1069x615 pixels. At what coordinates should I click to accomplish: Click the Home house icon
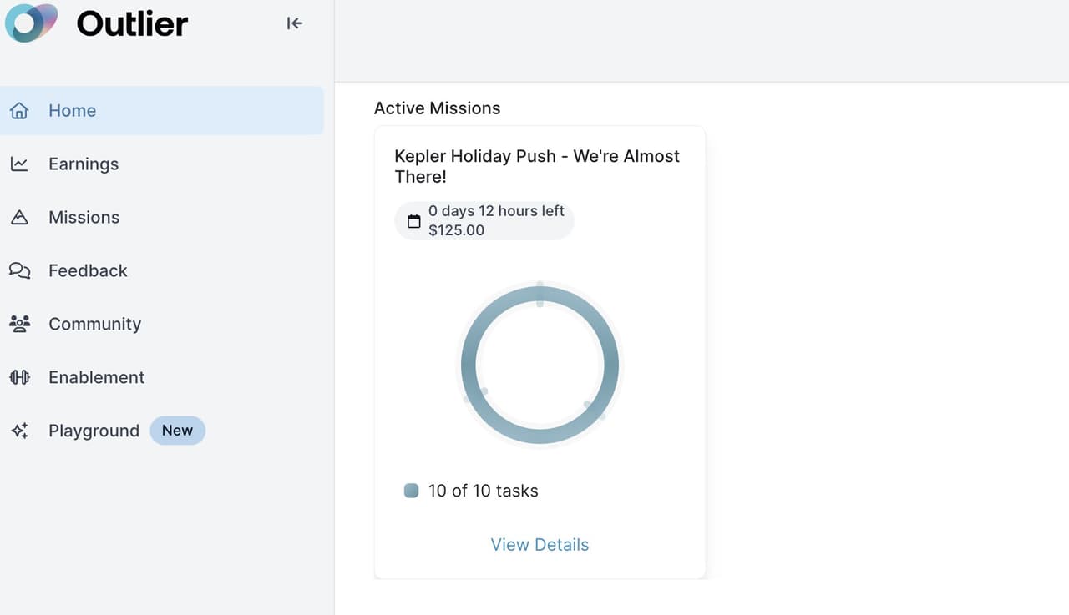coord(19,111)
